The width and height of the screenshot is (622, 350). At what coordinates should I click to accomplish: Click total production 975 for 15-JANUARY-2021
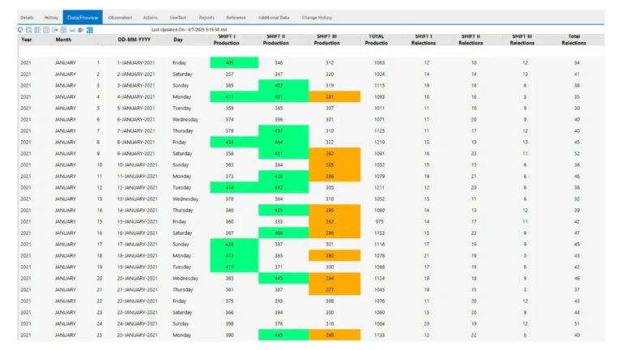[x=379, y=222]
